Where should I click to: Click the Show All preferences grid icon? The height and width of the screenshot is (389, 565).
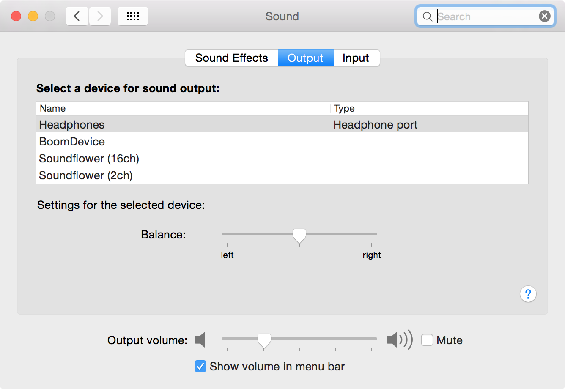point(132,16)
